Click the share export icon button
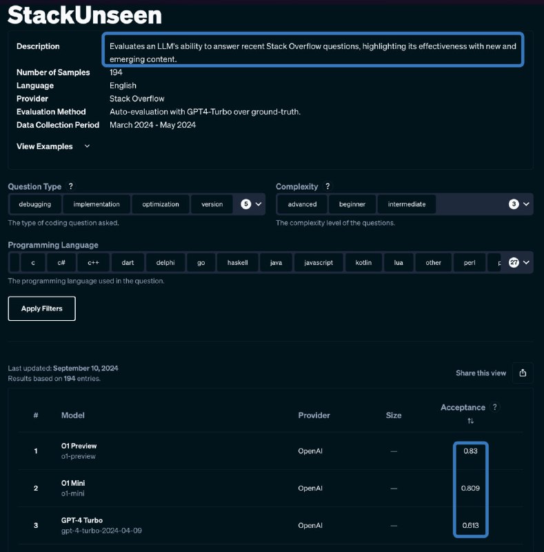 pyautogui.click(x=523, y=373)
